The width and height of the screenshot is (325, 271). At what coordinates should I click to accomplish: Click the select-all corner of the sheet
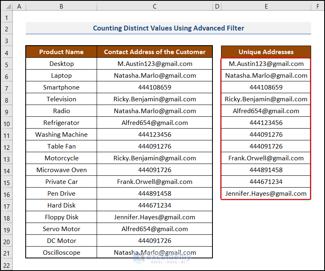[x=6, y=6]
